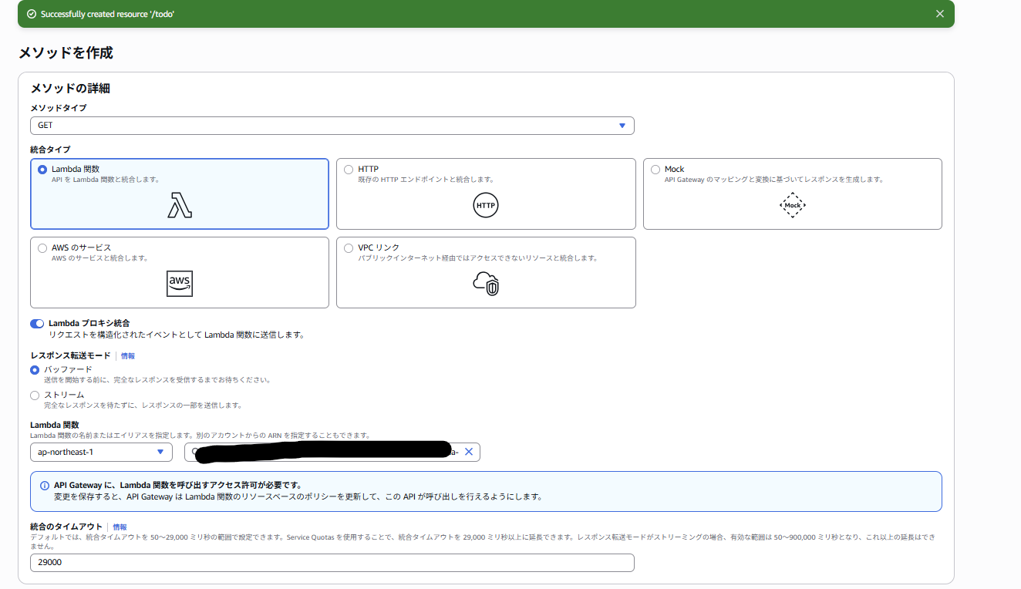Viewport: 1021px width, 589px height.
Task: Click the circled HTTP icon
Action: click(486, 206)
